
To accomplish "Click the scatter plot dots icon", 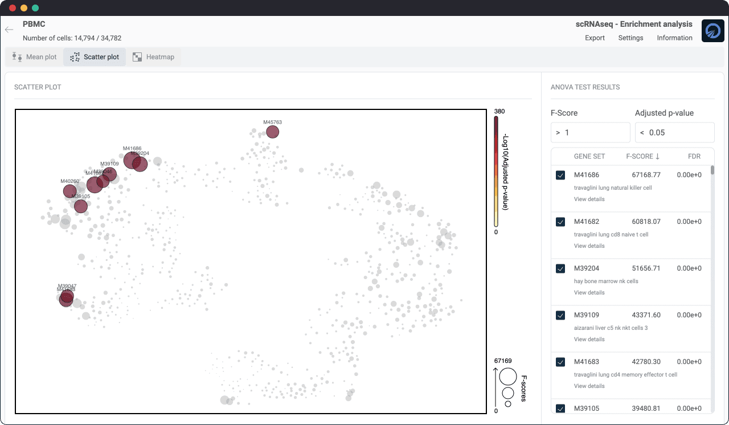I will (x=75, y=57).
